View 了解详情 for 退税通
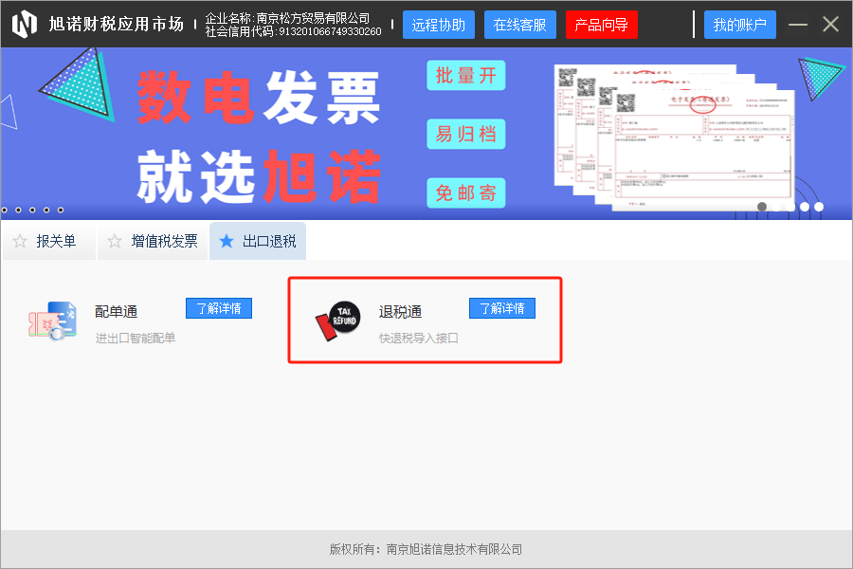Image resolution: width=853 pixels, height=569 pixels. tap(502, 308)
